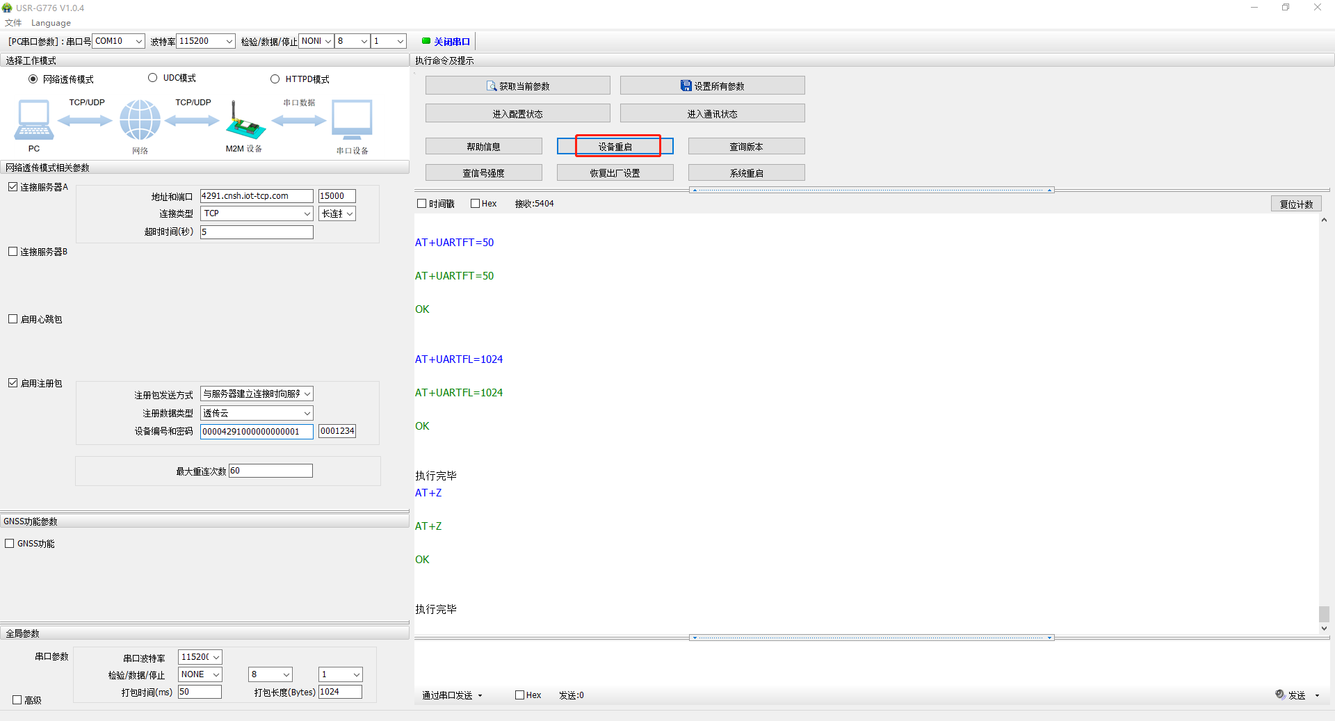
Task: Click the reset count button
Action: 1295,204
